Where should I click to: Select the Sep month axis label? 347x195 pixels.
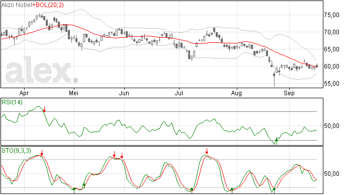(x=289, y=93)
